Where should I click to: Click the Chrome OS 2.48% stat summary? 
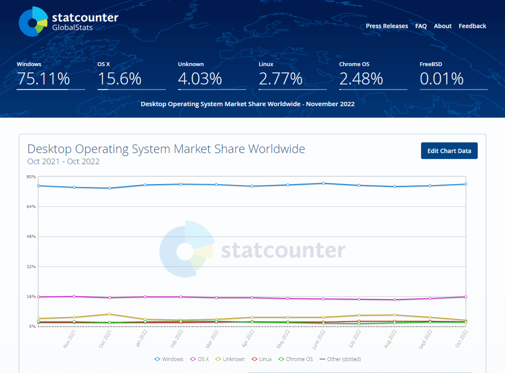pos(360,78)
